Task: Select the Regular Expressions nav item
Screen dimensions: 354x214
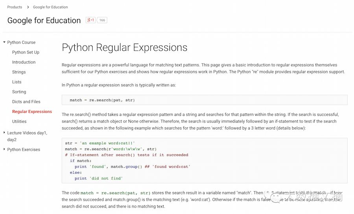Action: 32,112
